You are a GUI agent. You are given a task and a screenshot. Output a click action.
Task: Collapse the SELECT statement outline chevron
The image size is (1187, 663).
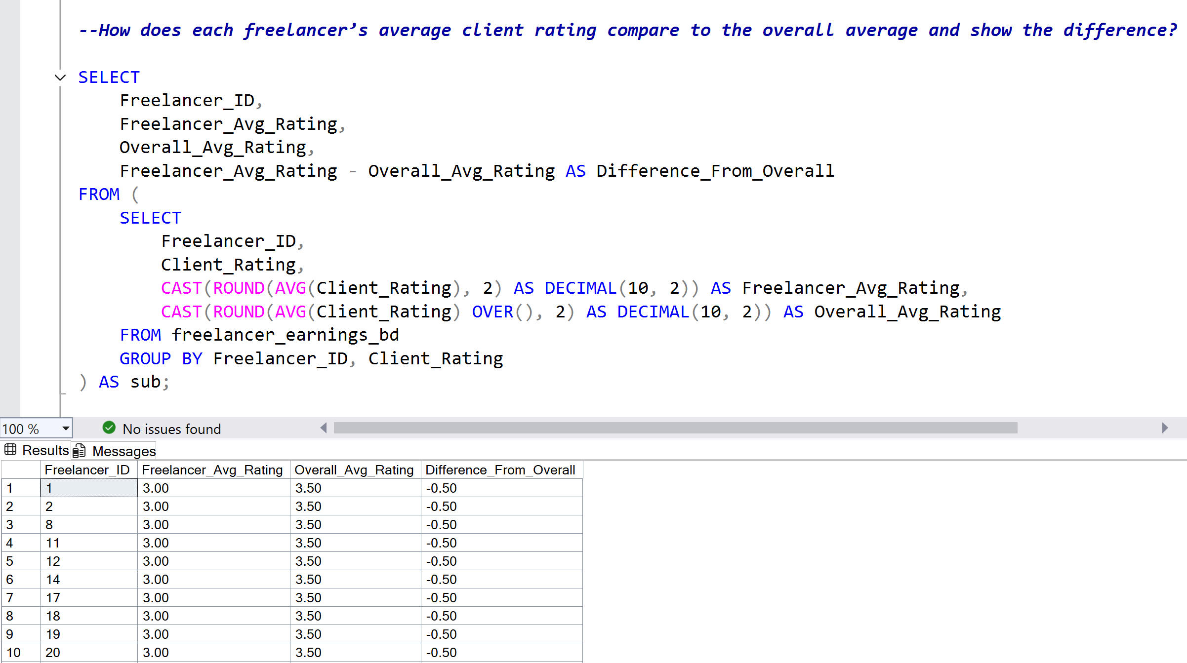pos(60,78)
